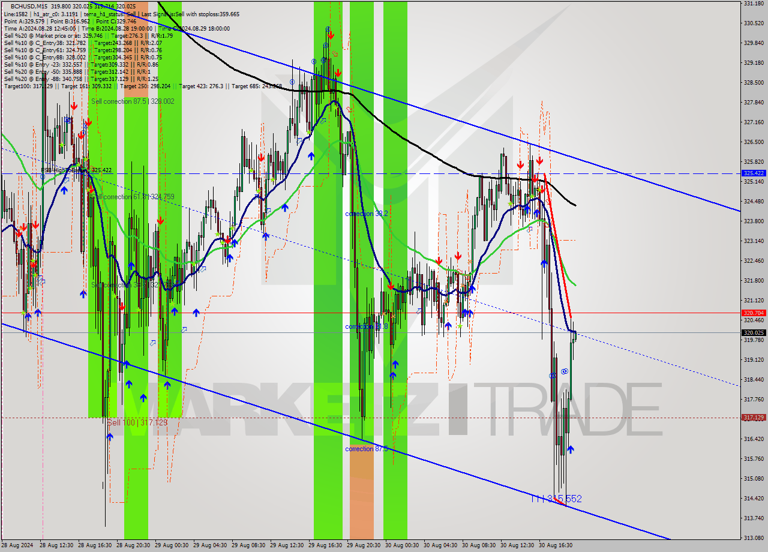Click the 328.500 price axis label
This screenshot has height=552, width=768.
coord(754,83)
